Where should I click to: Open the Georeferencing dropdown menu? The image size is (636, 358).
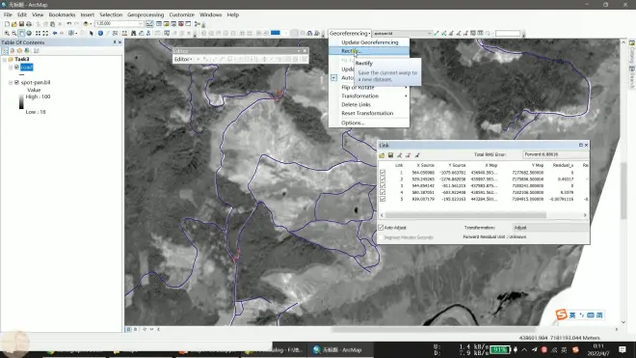pyautogui.click(x=350, y=34)
